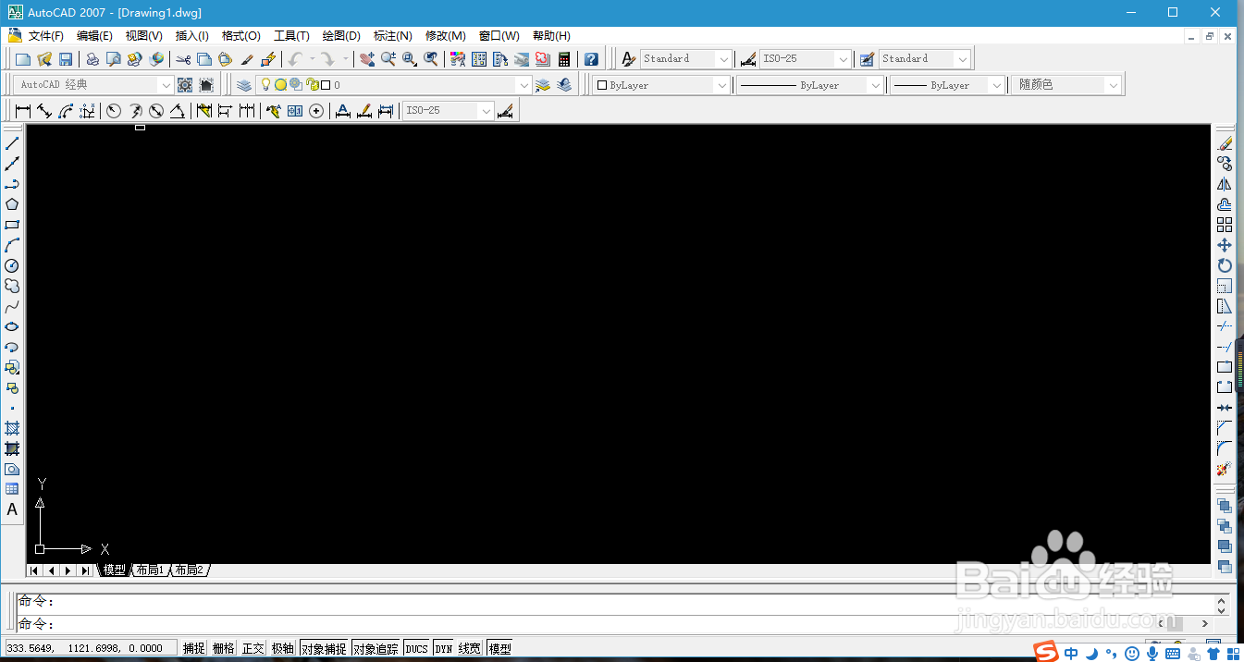Save the drawing using the floppy disk icon

click(66, 59)
